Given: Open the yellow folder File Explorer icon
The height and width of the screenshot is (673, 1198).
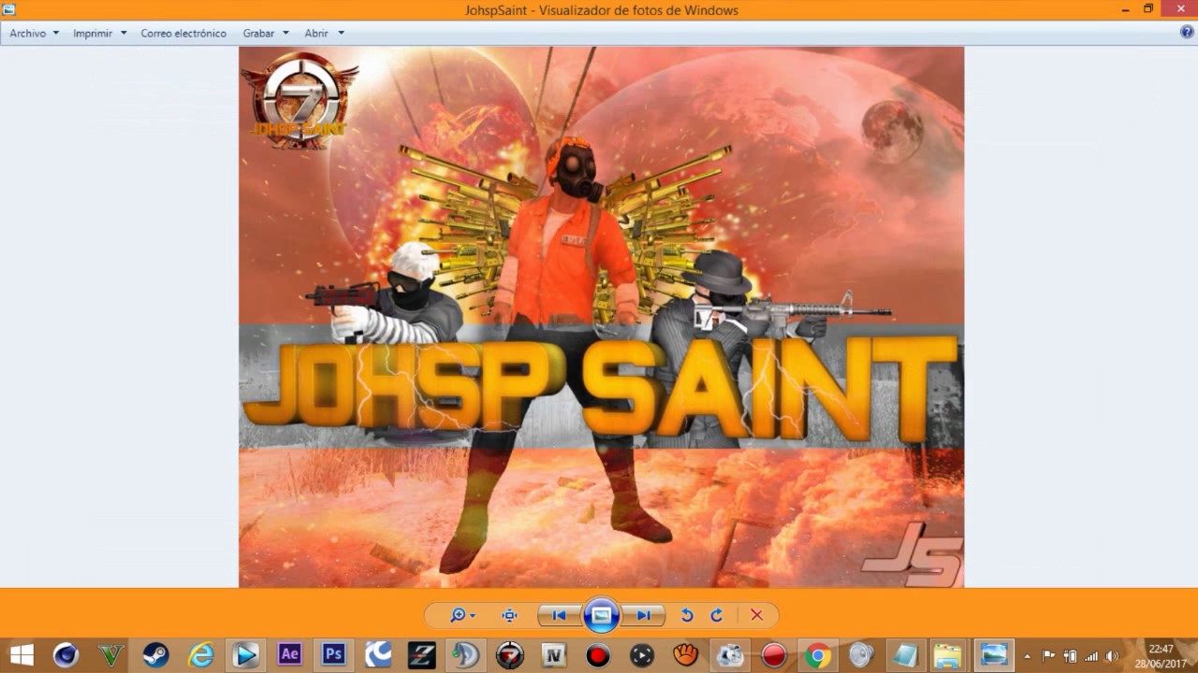Looking at the screenshot, I should click(947, 655).
